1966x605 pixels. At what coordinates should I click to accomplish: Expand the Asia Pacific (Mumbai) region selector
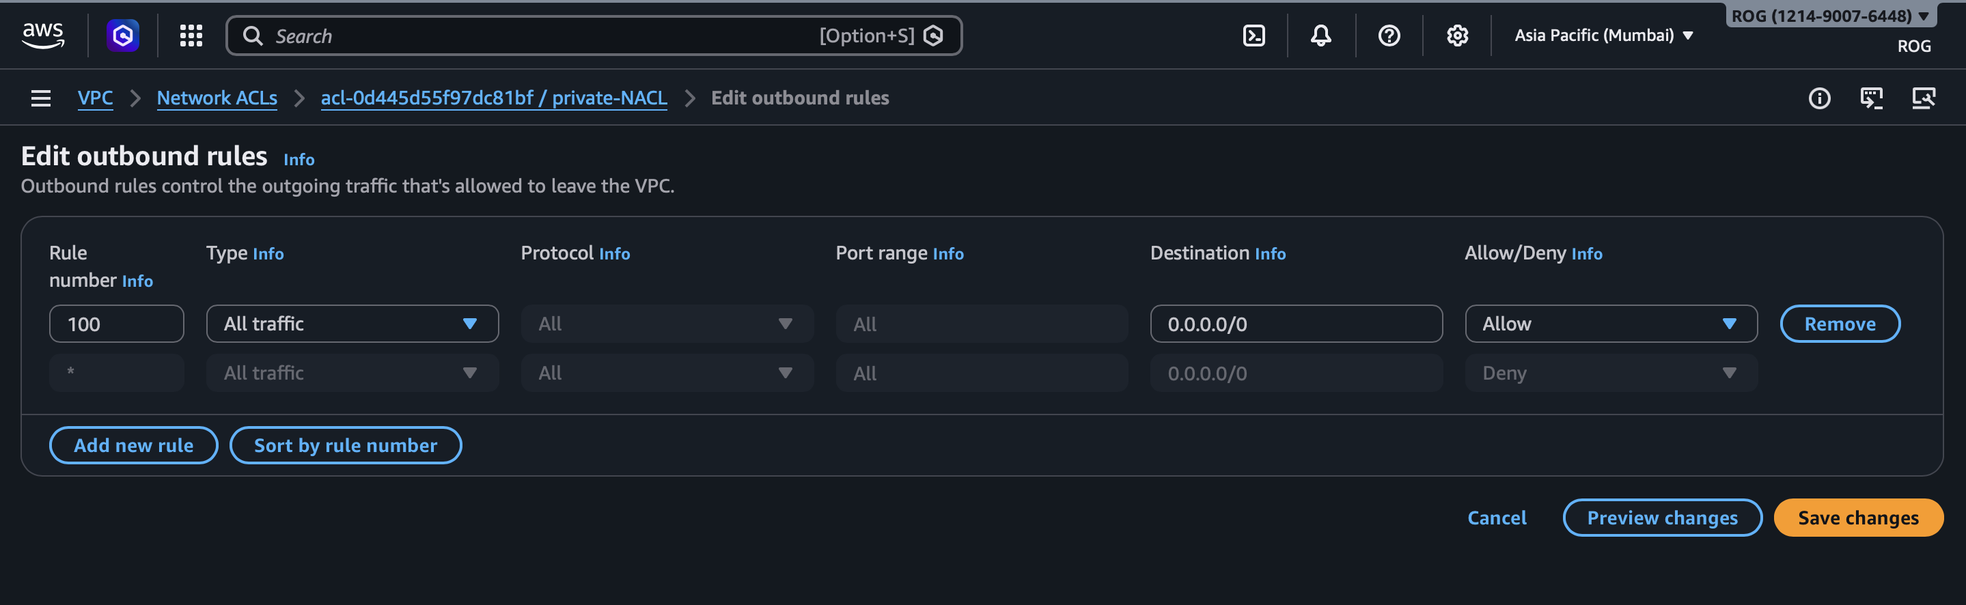[1603, 35]
